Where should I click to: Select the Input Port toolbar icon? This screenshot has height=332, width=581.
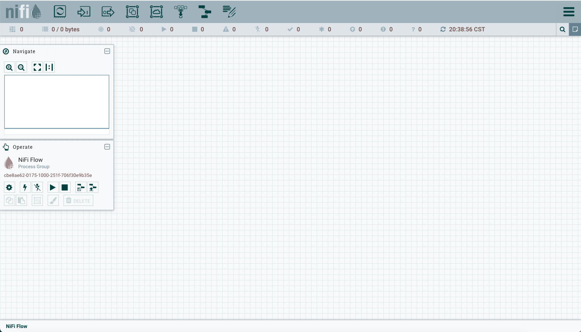[x=84, y=12]
